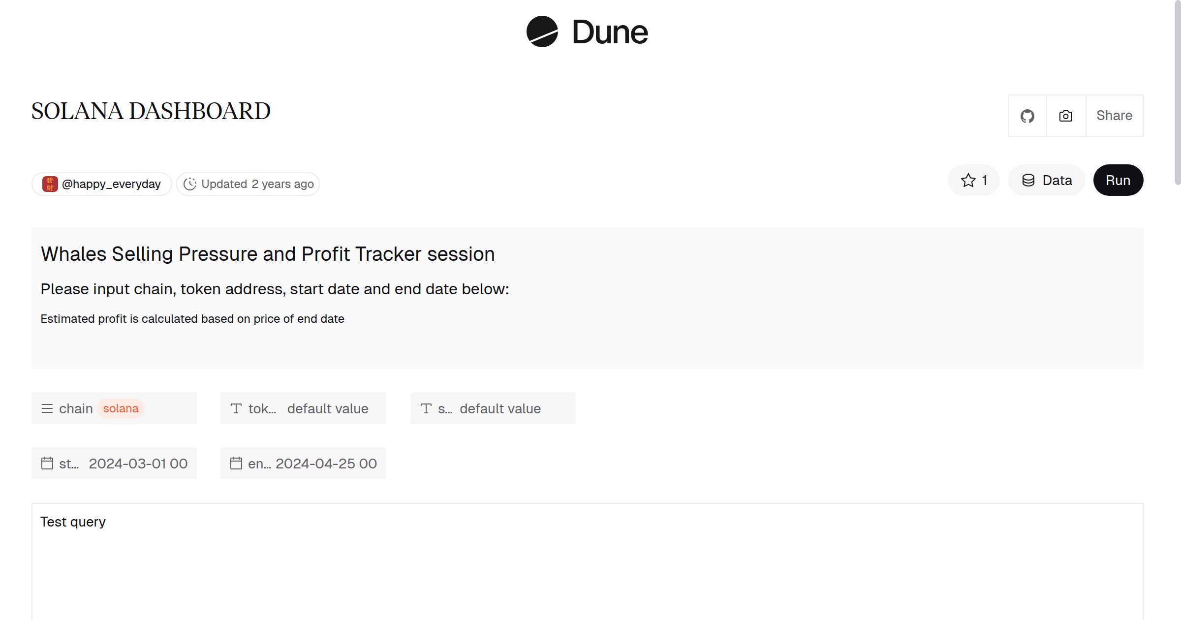The width and height of the screenshot is (1181, 620).
Task: Click the database icon on the Data button
Action: [1029, 180]
